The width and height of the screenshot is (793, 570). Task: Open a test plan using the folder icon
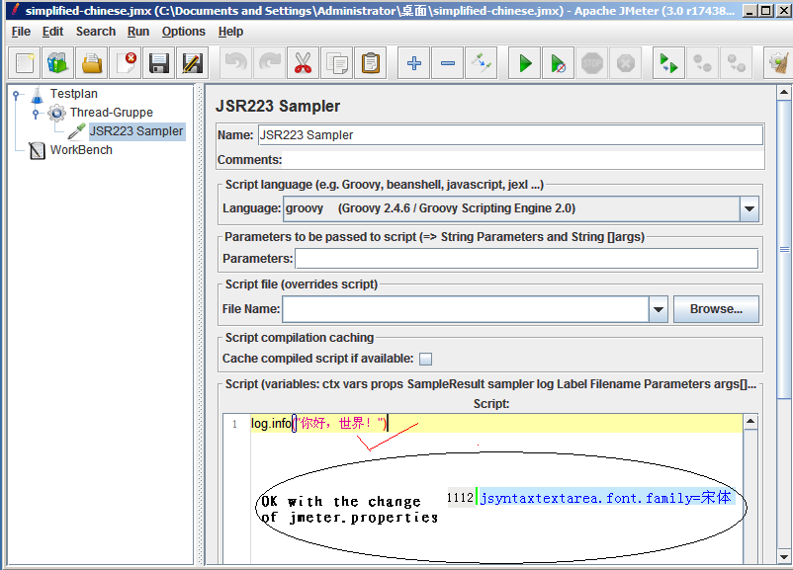pyautogui.click(x=91, y=62)
